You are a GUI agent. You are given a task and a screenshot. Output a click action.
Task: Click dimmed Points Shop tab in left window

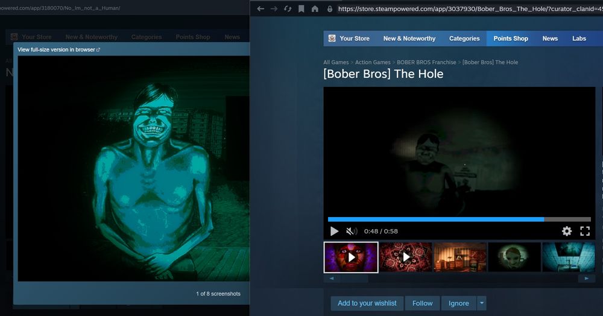click(193, 37)
